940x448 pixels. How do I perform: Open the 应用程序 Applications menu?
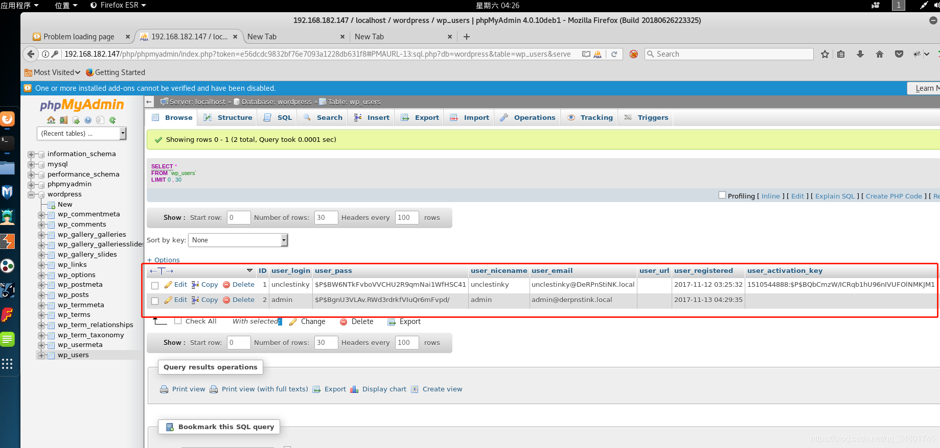(x=19, y=5)
